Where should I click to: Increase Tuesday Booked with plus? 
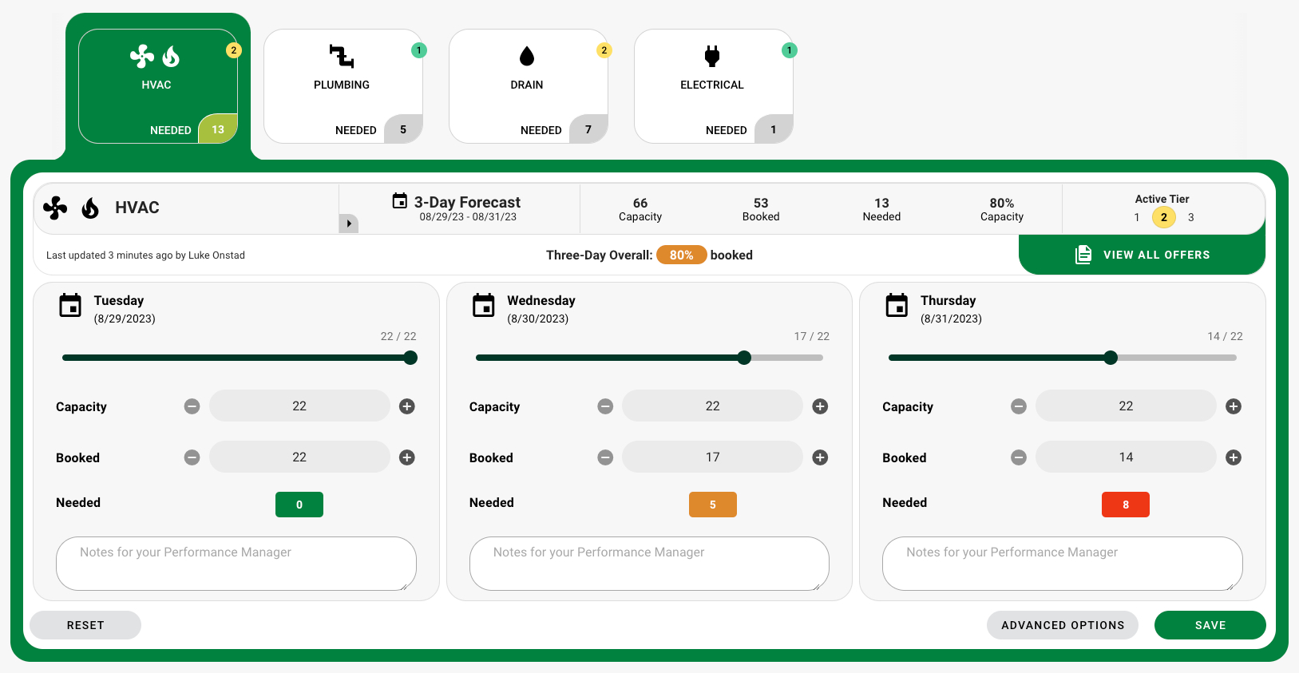[x=407, y=457]
